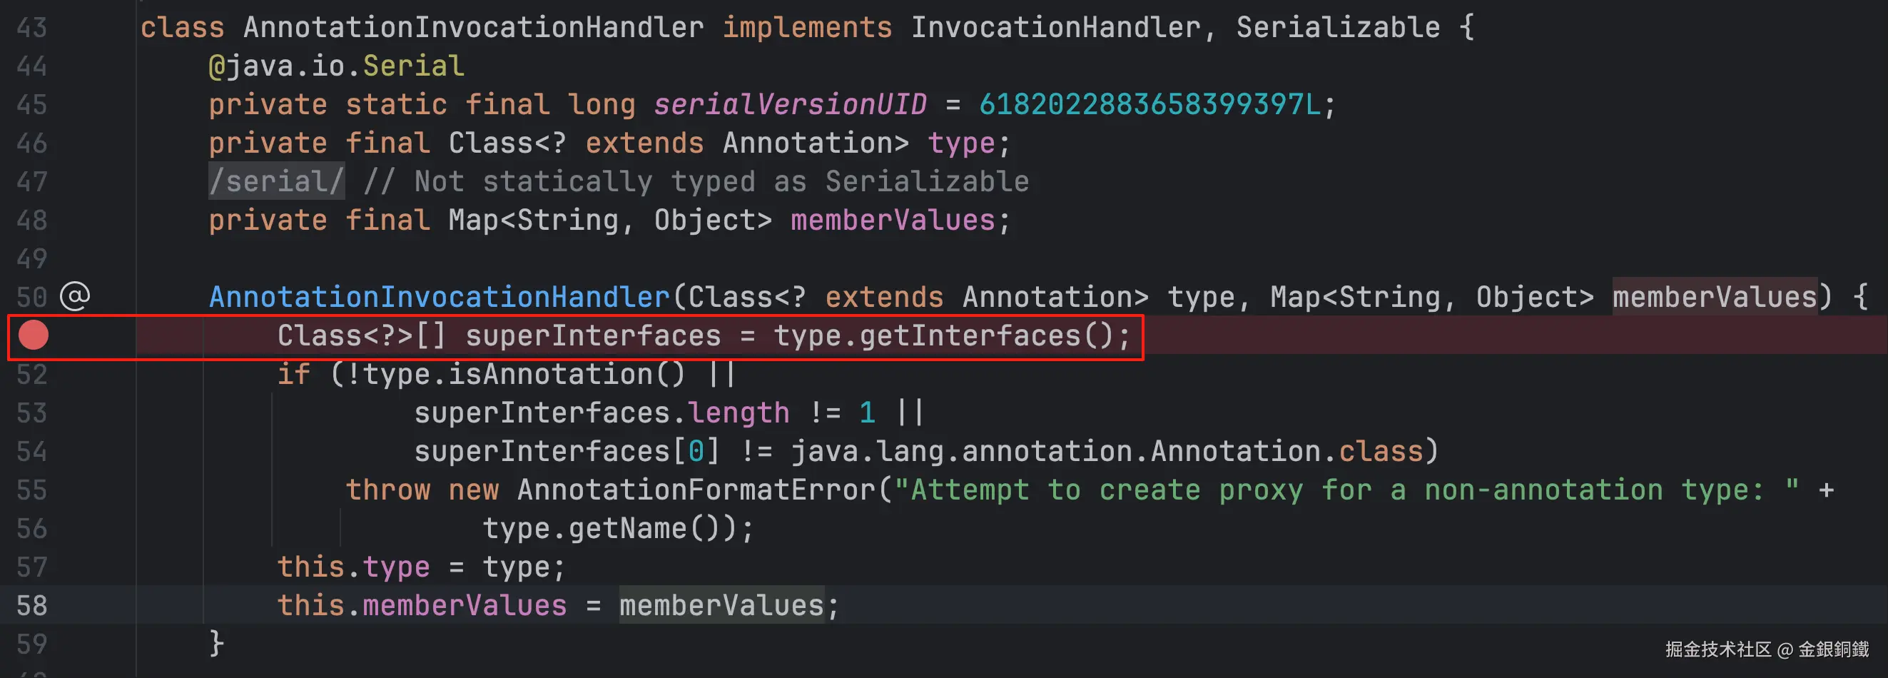The width and height of the screenshot is (1888, 678).
Task: Click the highlighted memberValues parameter on line 50
Action: coord(1715,297)
